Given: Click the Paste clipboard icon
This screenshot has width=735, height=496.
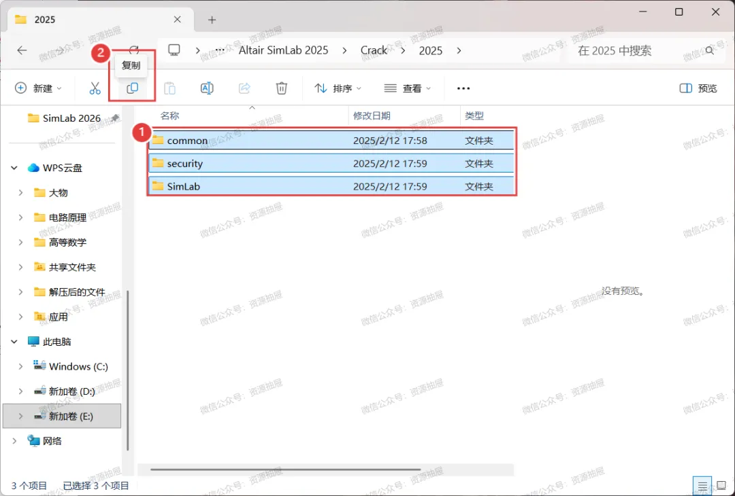Looking at the screenshot, I should (169, 88).
